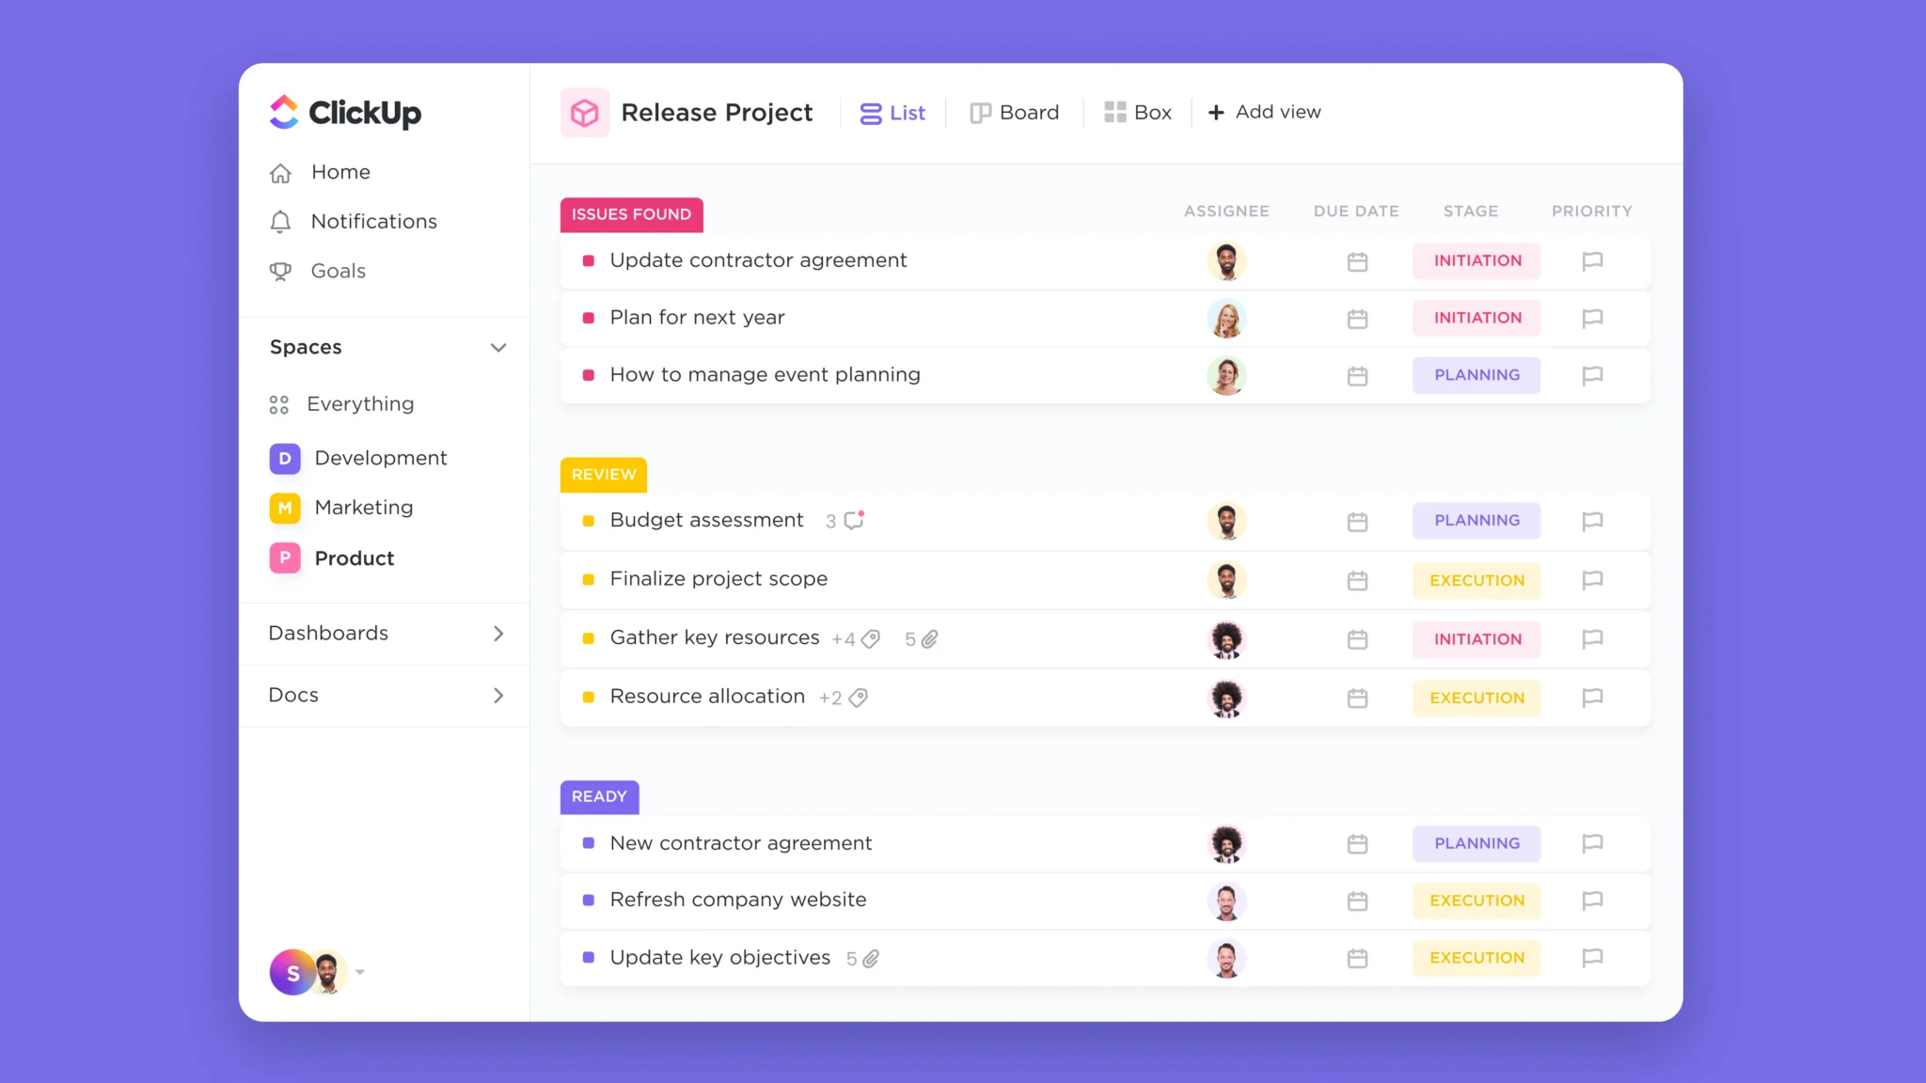Click the due date calendar icon on Finalize project scope
The width and height of the screenshot is (1926, 1083).
tap(1357, 579)
